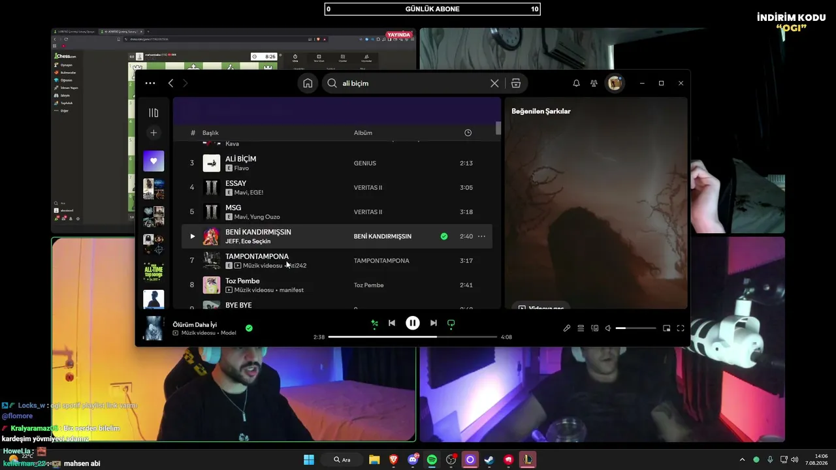Toggle the lyrics microphone icon
Image resolution: width=836 pixels, height=470 pixels.
pos(567,328)
